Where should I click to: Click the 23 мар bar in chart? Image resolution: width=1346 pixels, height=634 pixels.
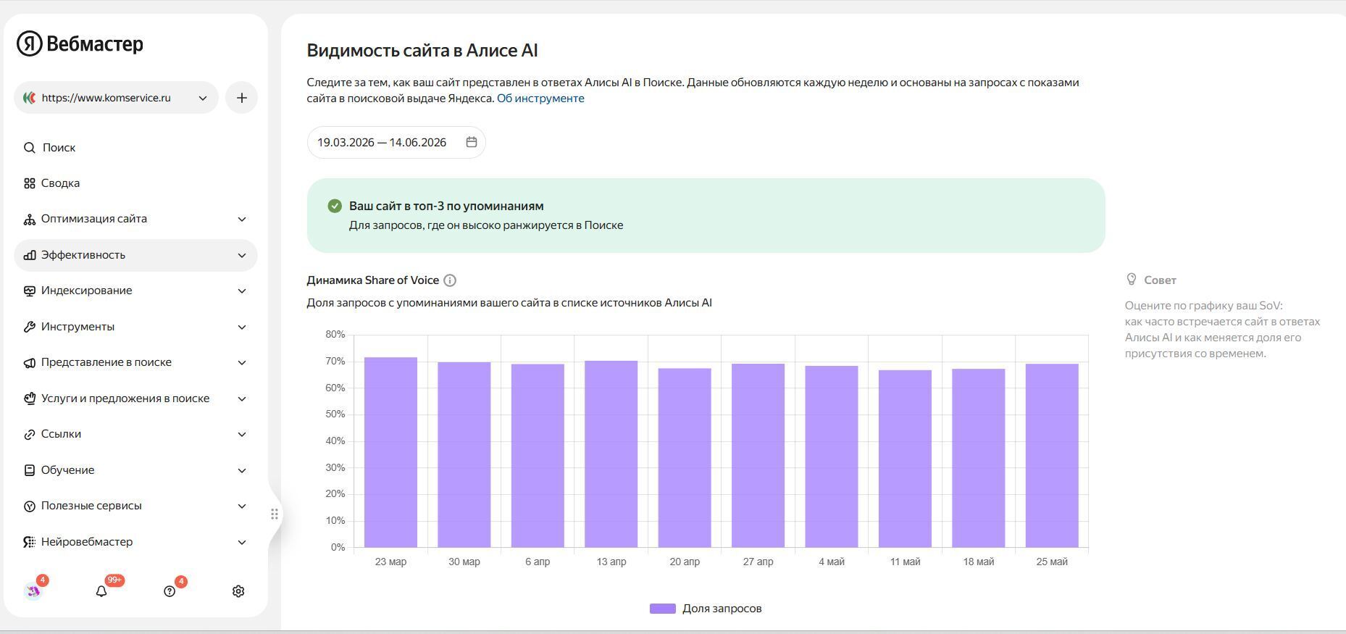point(390,452)
